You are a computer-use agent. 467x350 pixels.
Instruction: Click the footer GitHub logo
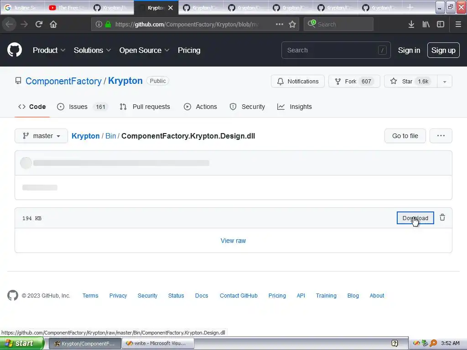click(12, 295)
